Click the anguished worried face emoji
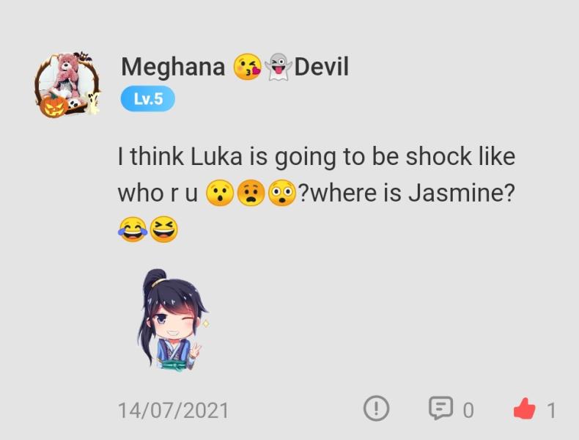Screen dimensions: 579x440 (251, 193)
